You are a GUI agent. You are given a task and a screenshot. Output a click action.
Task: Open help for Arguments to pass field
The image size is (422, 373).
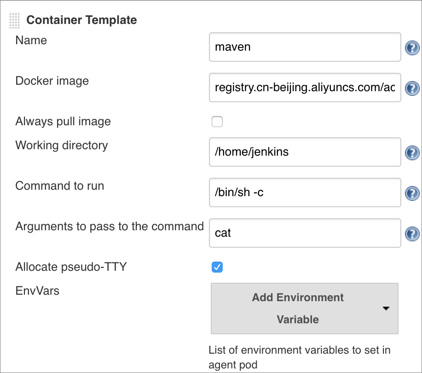pos(412,234)
